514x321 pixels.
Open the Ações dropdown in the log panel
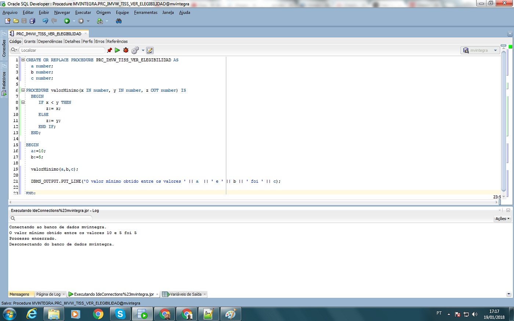502,218
